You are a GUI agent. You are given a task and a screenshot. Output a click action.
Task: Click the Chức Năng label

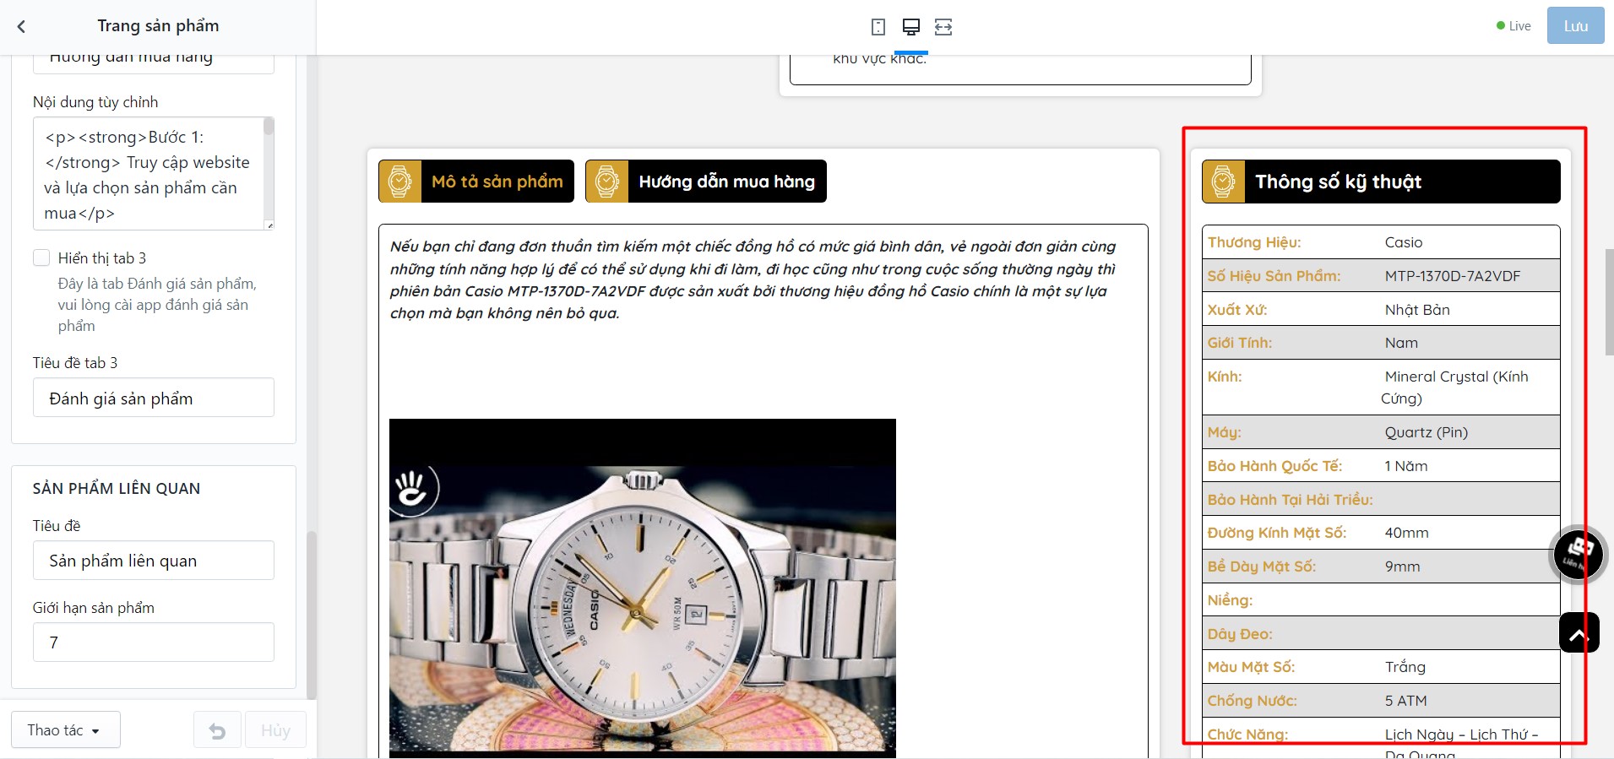1247,735
